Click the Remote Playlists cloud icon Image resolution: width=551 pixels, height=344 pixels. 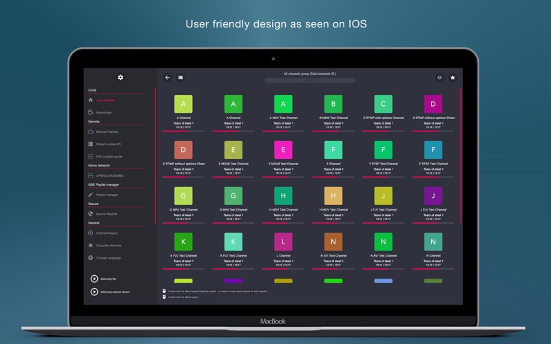[x=90, y=131]
